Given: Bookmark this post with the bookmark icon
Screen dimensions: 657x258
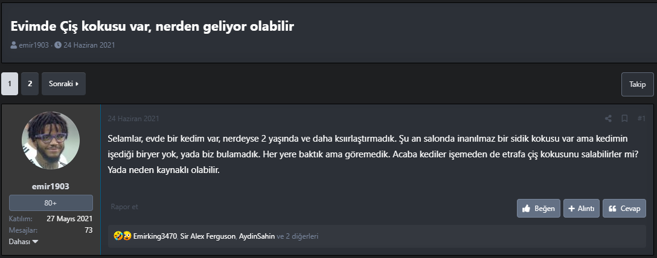Looking at the screenshot, I should 625,118.
